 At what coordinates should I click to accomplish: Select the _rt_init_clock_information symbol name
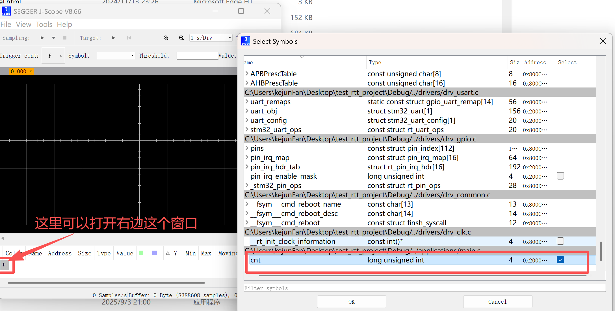coord(293,241)
